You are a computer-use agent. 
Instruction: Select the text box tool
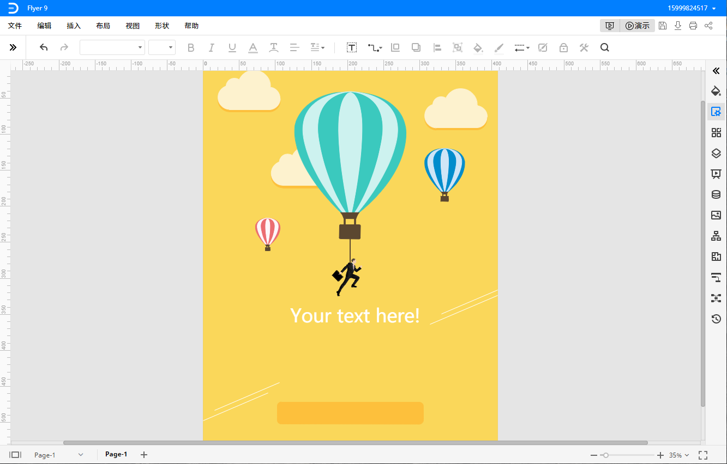pyautogui.click(x=352, y=48)
